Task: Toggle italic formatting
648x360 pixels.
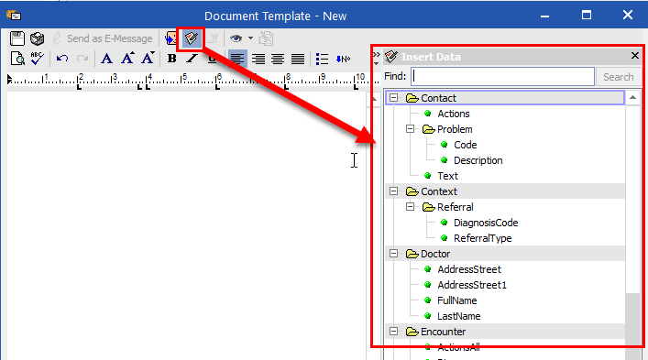Action: pyautogui.click(x=192, y=59)
